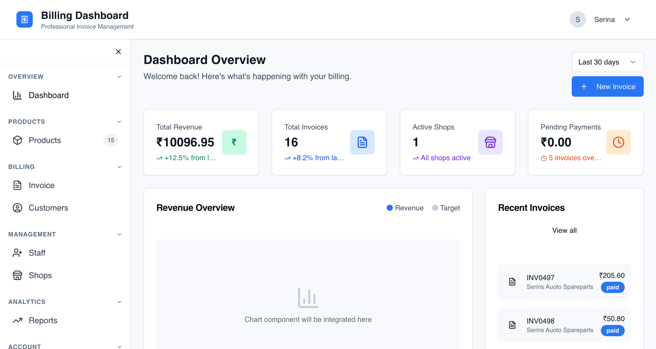Image resolution: width=656 pixels, height=349 pixels.
Task: Click the New Invoice button
Action: pos(607,86)
